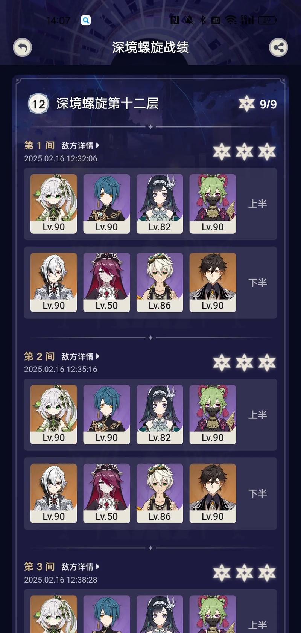The image size is (301, 633).
Task: Select 下半 label in chamber 2
Action: point(258,493)
